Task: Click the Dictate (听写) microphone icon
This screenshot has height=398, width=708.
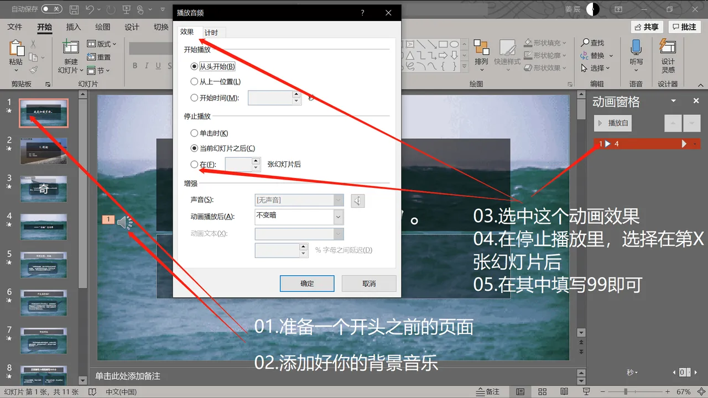Action: (636, 46)
